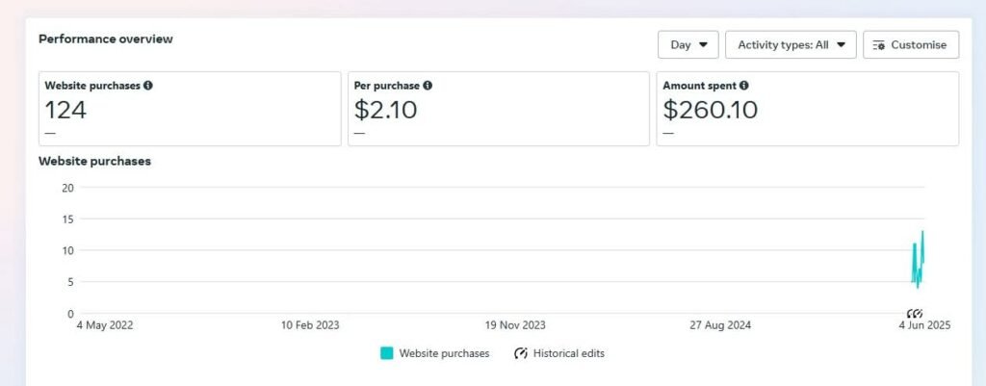Image resolution: width=986 pixels, height=386 pixels.
Task: Click the teal purchases line spike
Action: tap(918, 261)
